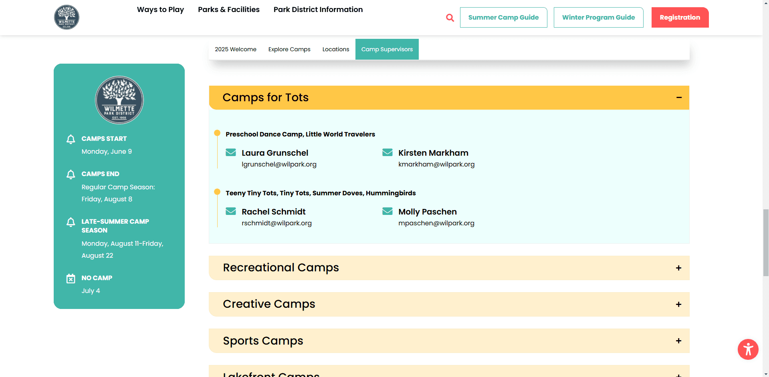Open the 2025 Welcome tab
The height and width of the screenshot is (377, 769).
coord(235,49)
